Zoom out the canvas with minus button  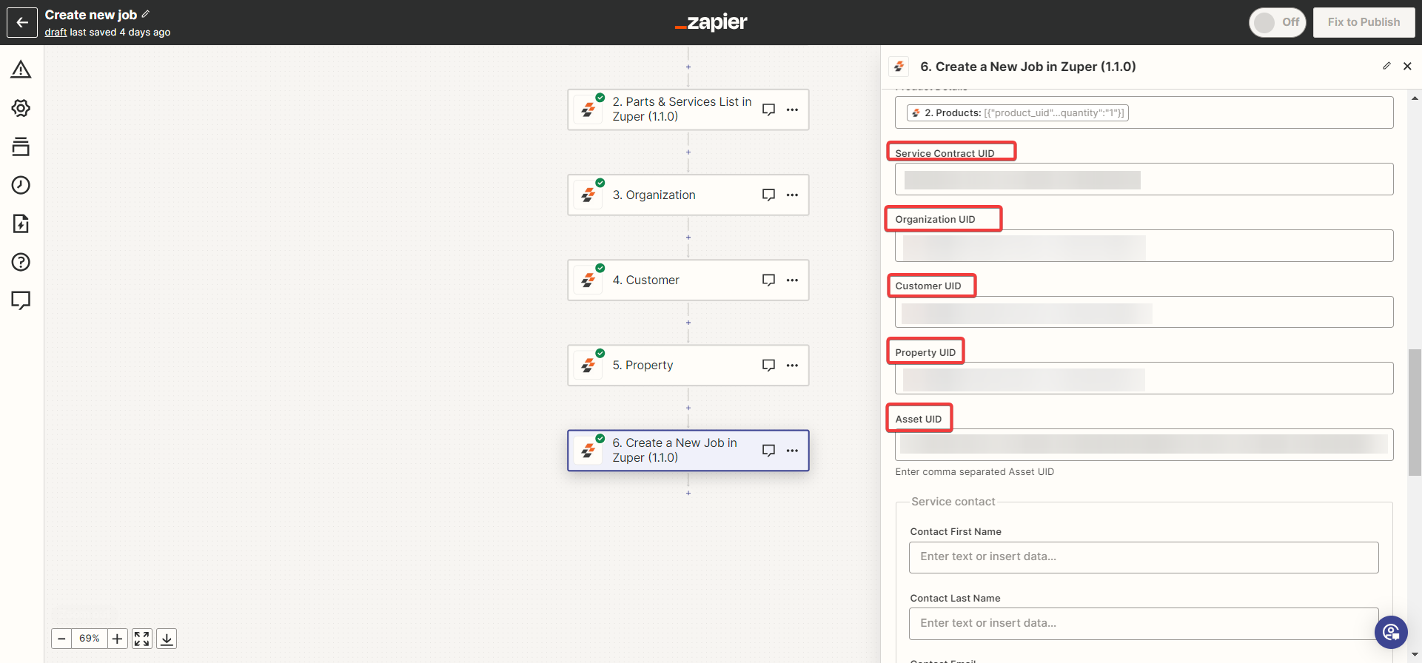(62, 639)
